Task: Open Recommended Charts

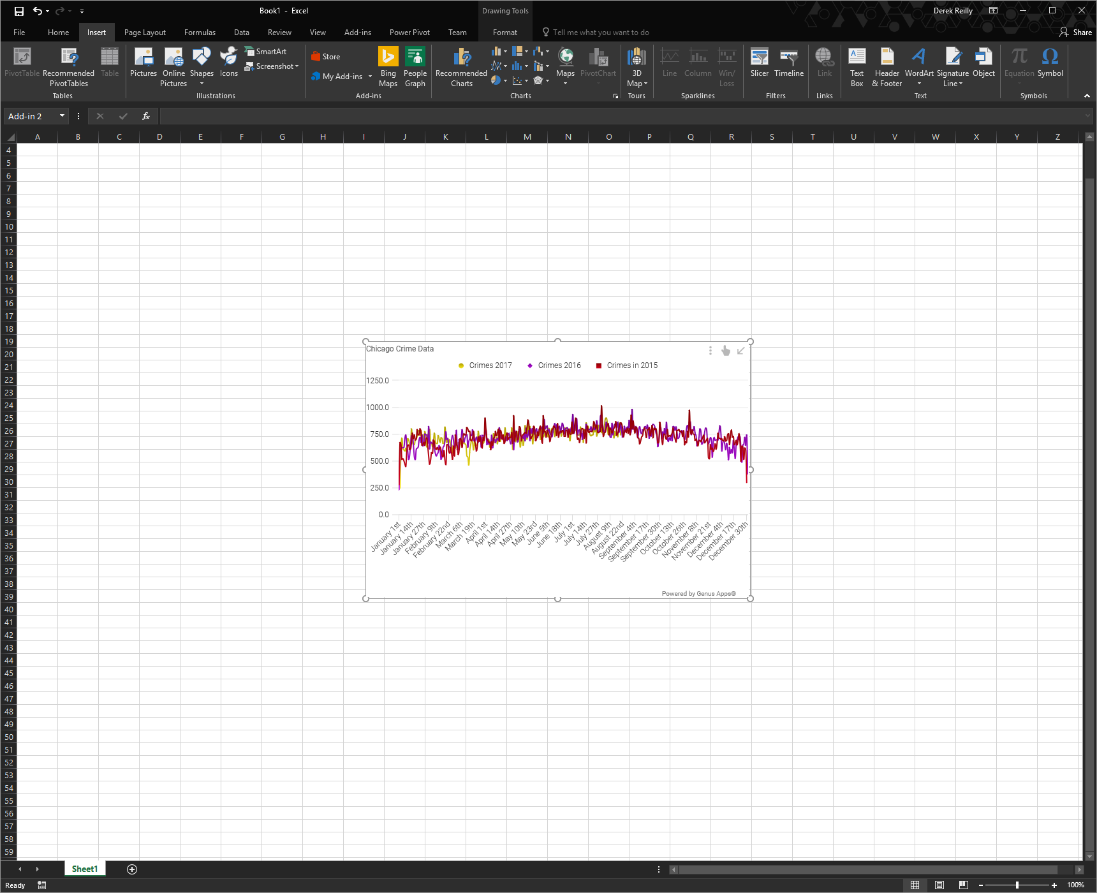Action: pos(462,67)
